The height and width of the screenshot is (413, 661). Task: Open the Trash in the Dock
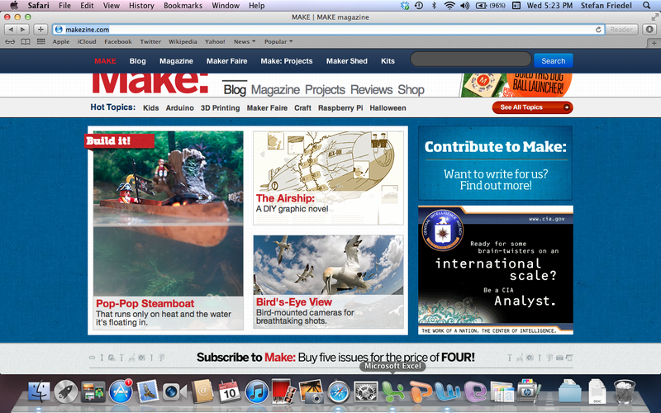pos(625,392)
